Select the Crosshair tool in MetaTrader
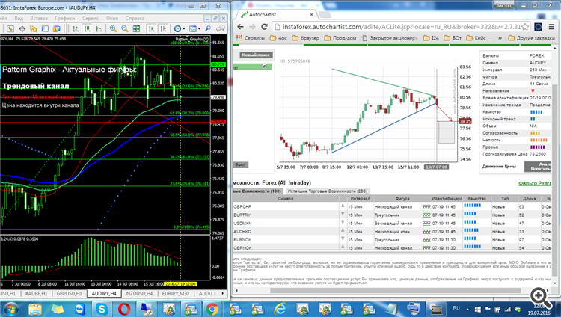Image resolution: width=561 pixels, height=317 pixels. pyautogui.click(x=22, y=28)
